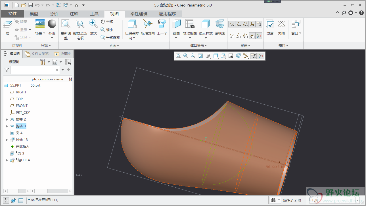This screenshot has width=366, height=206.
Task: Switch to the 注释 ribbon tab
Action: 74,14
